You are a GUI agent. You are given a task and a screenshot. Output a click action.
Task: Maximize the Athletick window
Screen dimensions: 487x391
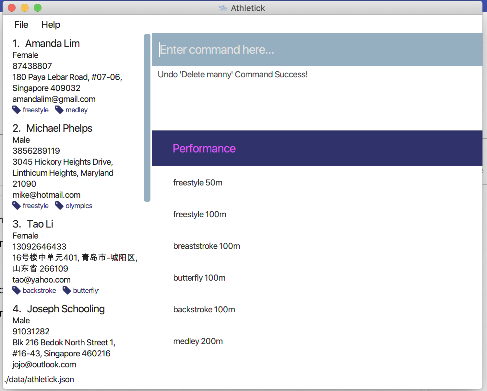[38, 8]
